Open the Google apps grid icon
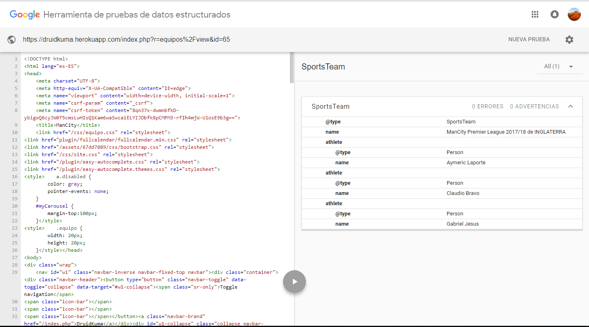Image resolution: width=589 pixels, height=327 pixels. coord(535,14)
